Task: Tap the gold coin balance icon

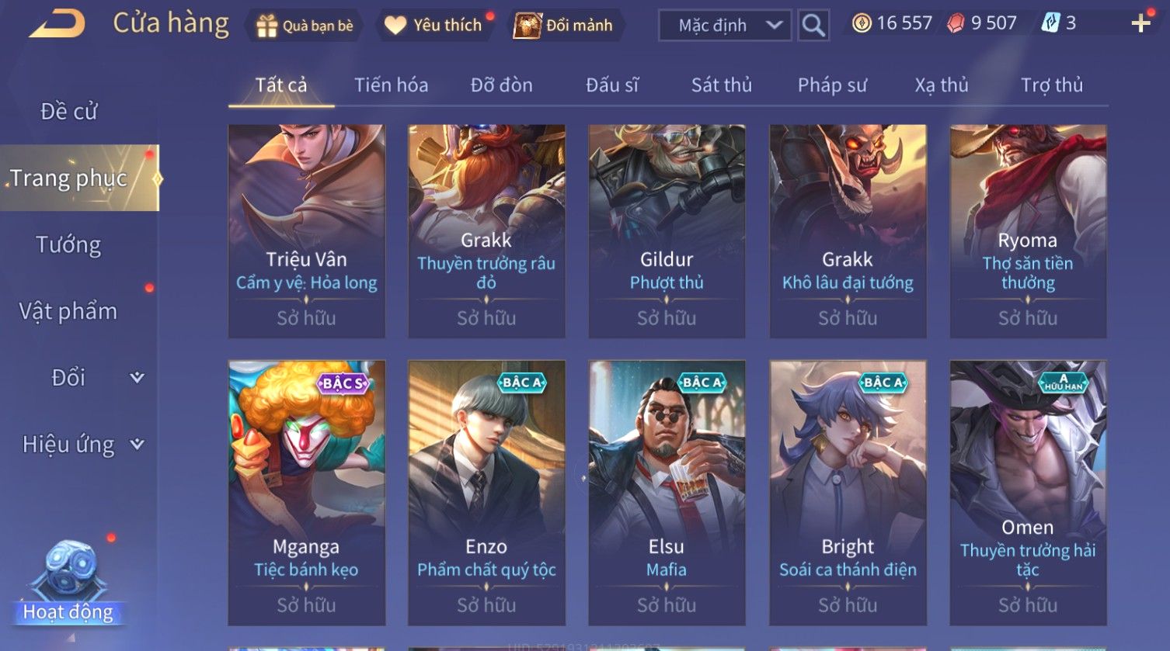Action: point(862,23)
